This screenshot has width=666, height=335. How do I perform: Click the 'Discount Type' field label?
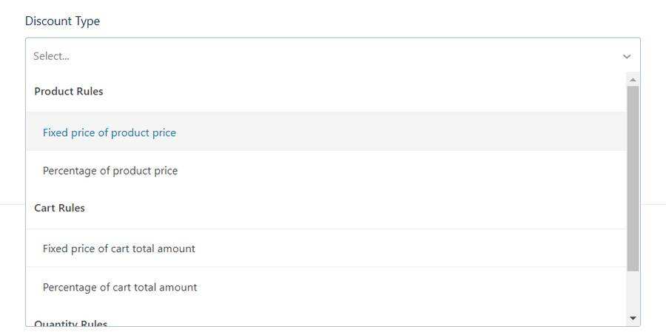point(62,21)
